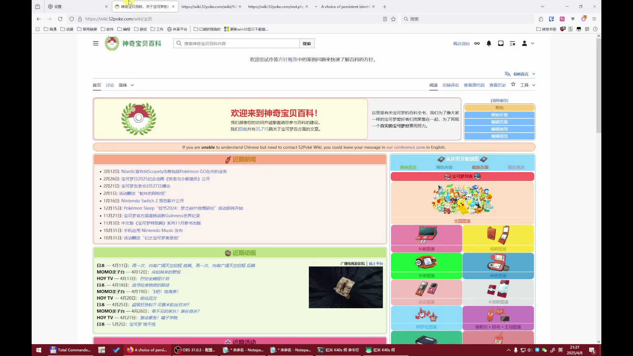Viewport: 633px width, 356px height.
Task: Select the 首页 page tab
Action: click(97, 85)
